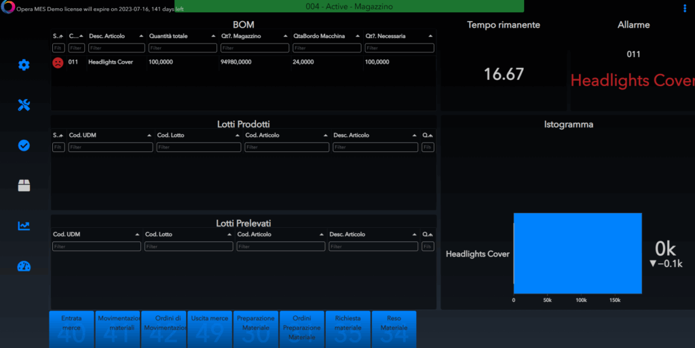Click the speedometer dashboard sidebar icon
The width and height of the screenshot is (695, 348).
[x=24, y=266]
